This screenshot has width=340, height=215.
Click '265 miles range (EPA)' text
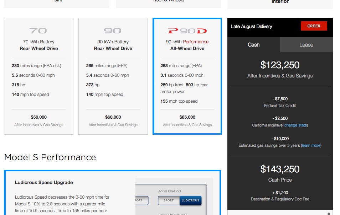pos(107,66)
